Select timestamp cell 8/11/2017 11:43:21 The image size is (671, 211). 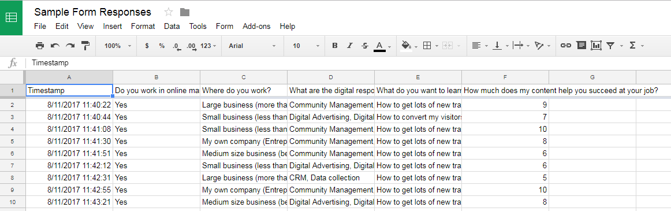pyautogui.click(x=69, y=202)
